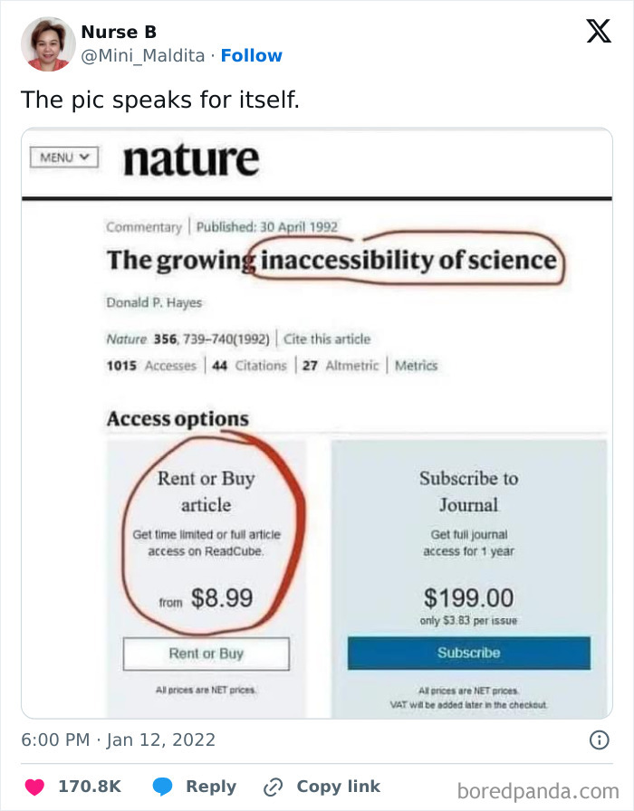This screenshot has width=634, height=811.
Task: Open the @Mini_Maldita handle
Action: point(142,55)
